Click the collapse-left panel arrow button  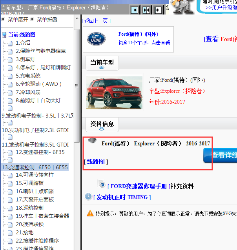158,10
